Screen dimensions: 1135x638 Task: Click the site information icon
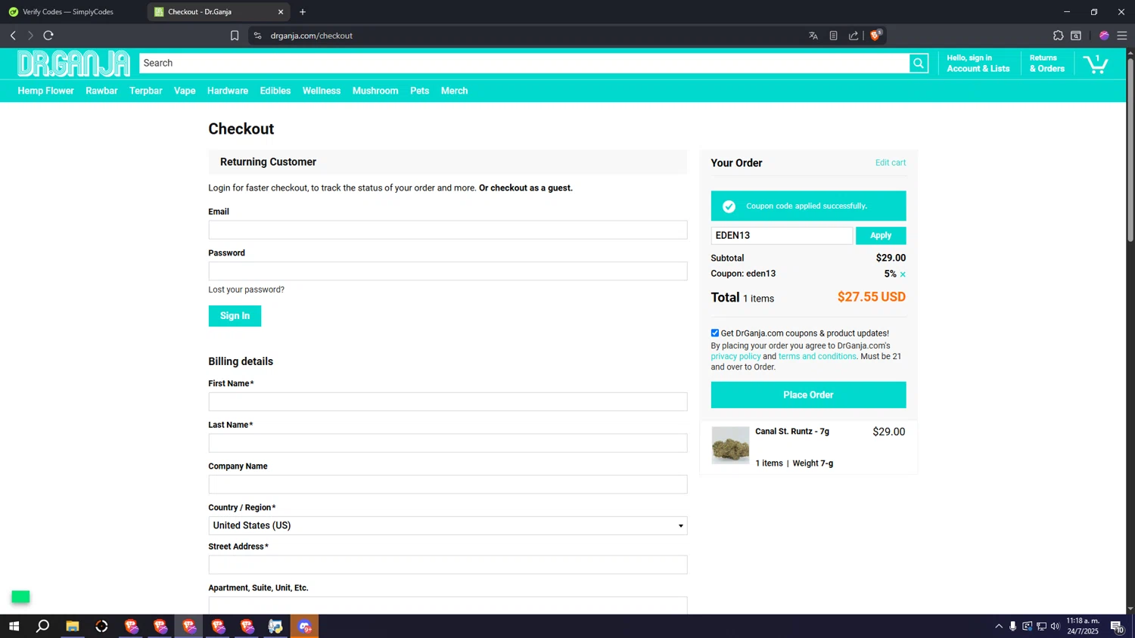(257, 36)
